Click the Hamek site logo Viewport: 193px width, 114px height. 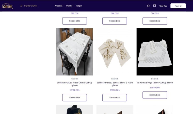pos(7,6)
